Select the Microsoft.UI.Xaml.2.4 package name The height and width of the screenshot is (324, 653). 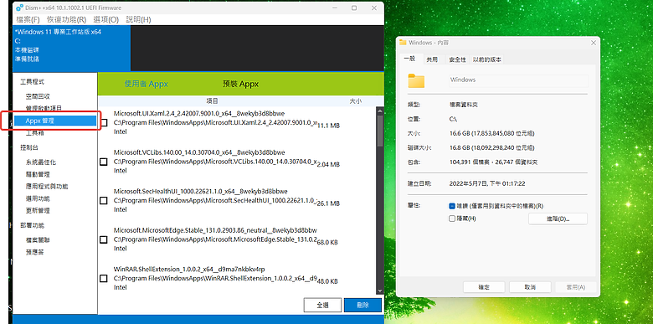coord(199,113)
